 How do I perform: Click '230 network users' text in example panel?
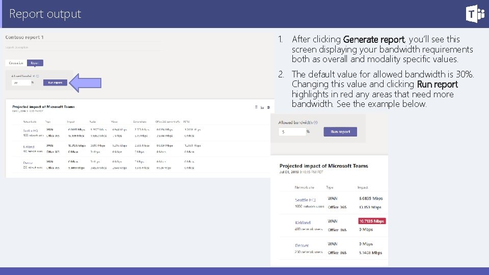pos(309,252)
